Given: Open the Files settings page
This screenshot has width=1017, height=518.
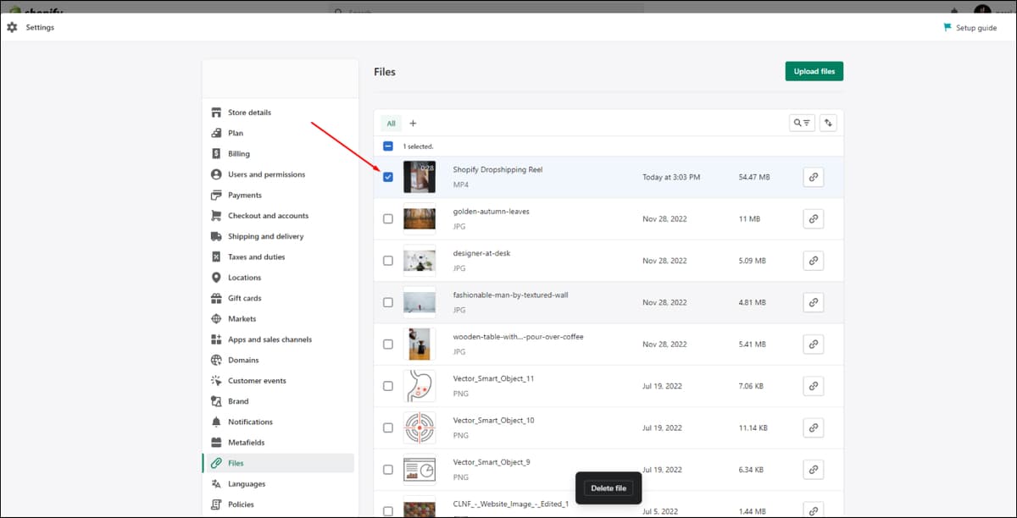Looking at the screenshot, I should 278,463.
